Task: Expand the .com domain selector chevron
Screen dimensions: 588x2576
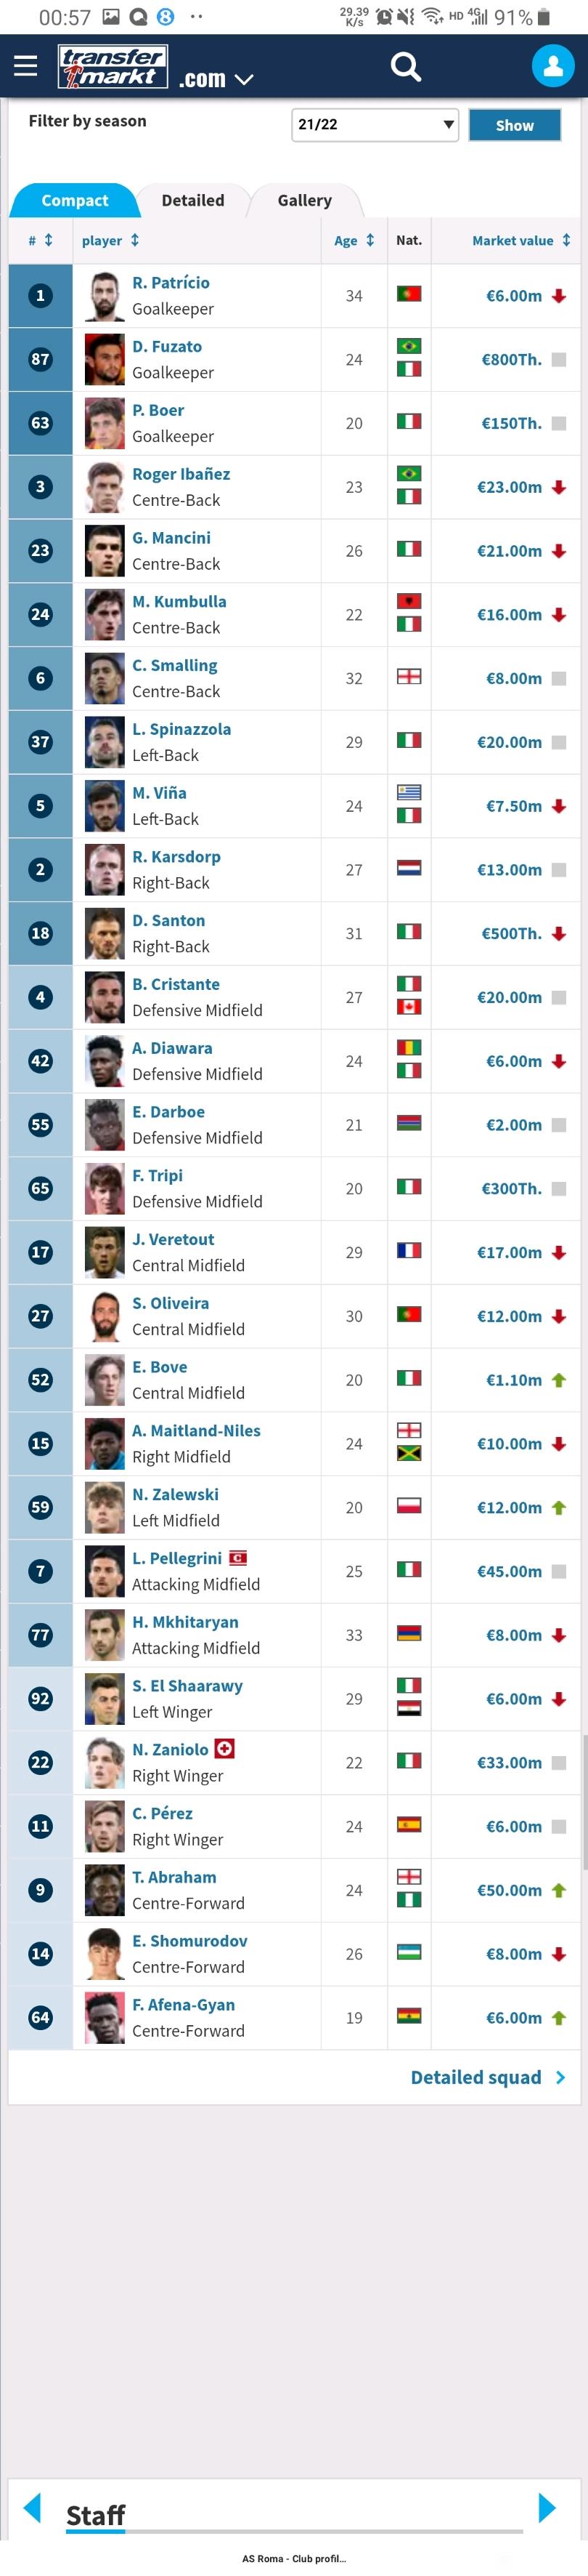Action: pos(244,79)
